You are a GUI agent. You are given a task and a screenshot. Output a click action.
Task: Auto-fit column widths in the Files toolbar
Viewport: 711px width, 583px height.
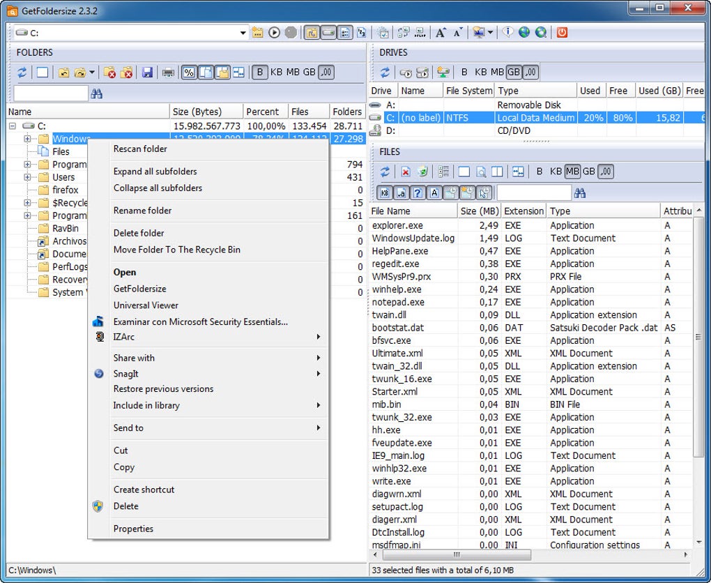pyautogui.click(x=518, y=172)
